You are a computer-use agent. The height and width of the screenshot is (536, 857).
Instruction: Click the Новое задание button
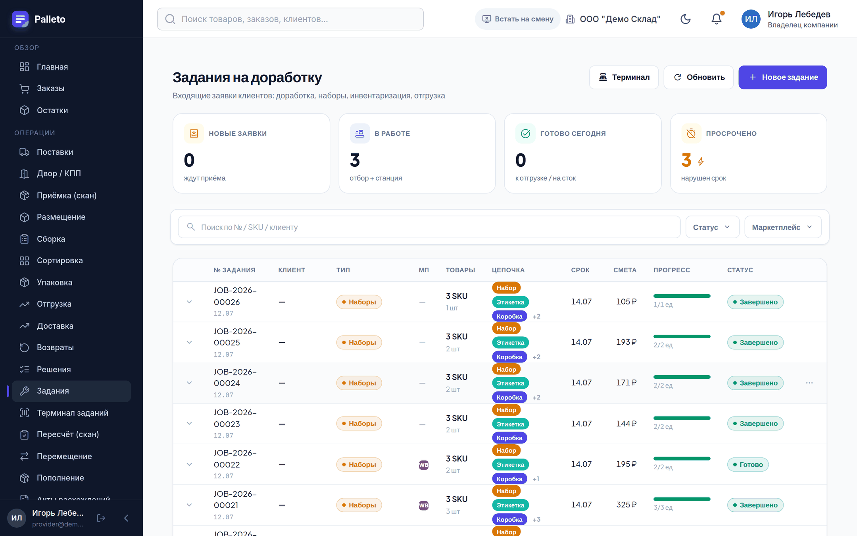[x=782, y=77]
